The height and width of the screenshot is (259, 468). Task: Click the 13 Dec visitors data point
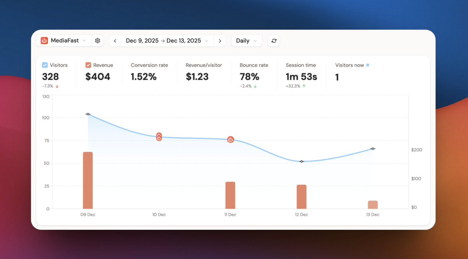click(373, 148)
